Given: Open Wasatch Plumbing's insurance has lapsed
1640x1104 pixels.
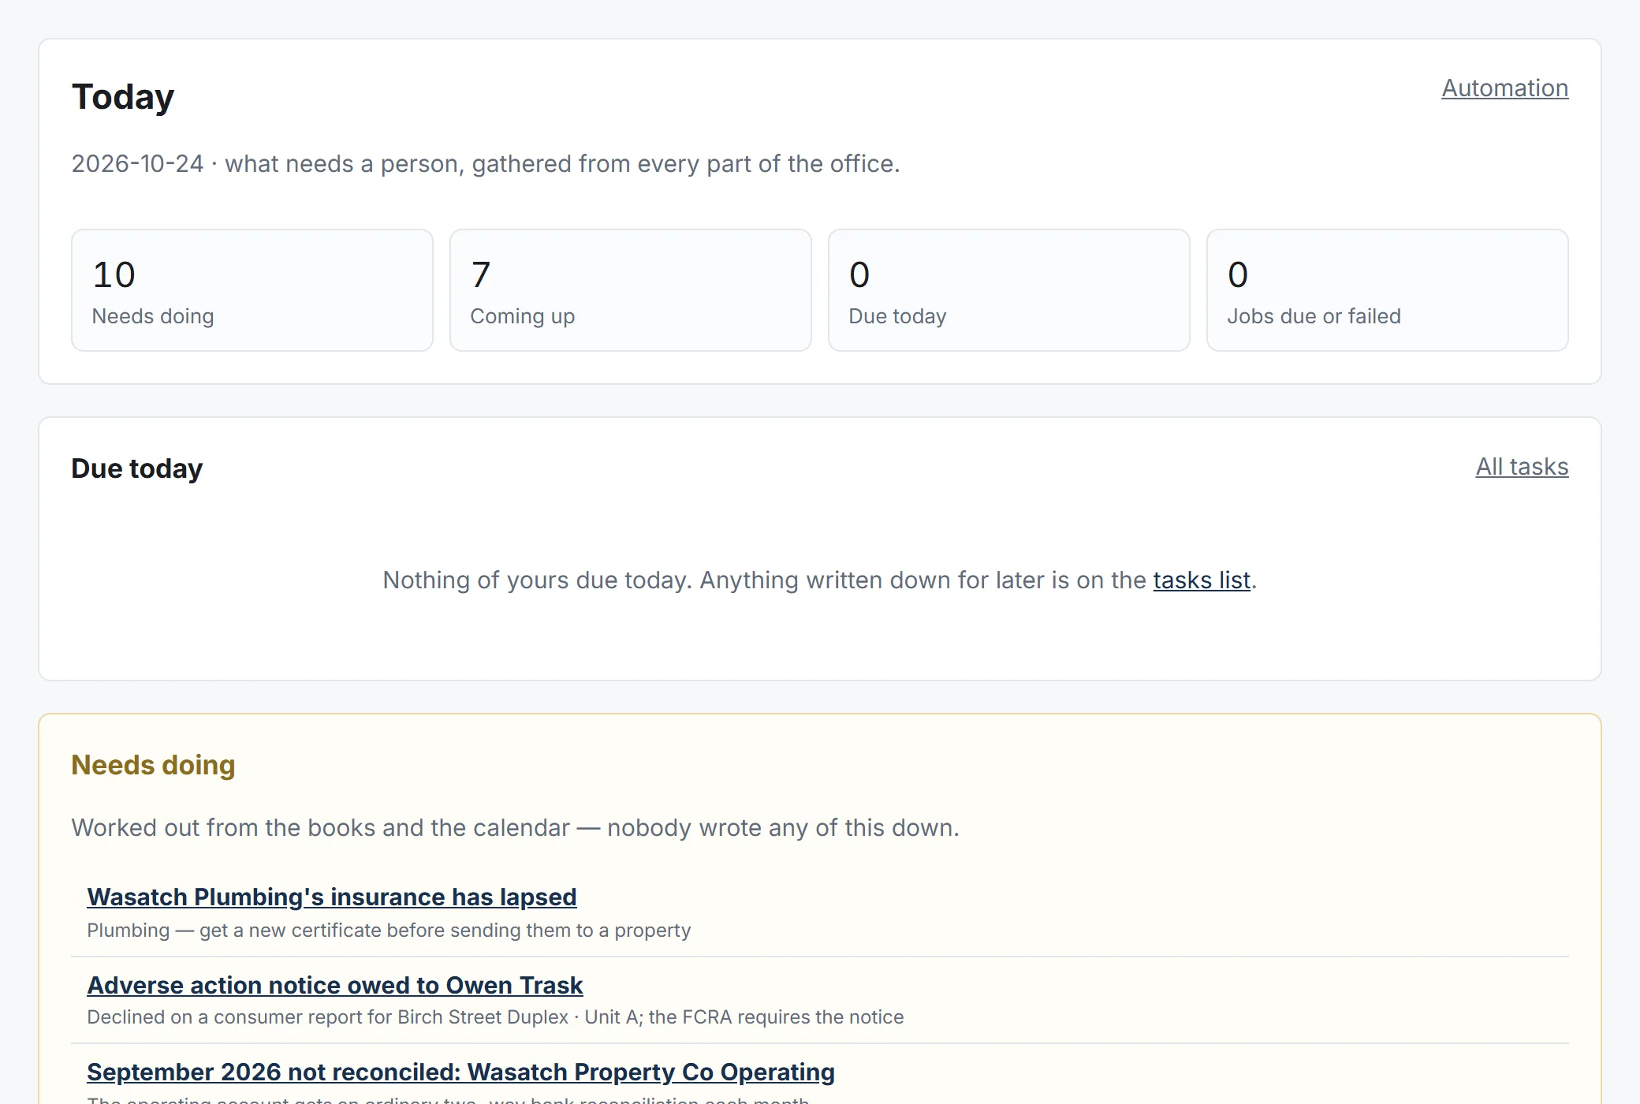Looking at the screenshot, I should click(332, 897).
